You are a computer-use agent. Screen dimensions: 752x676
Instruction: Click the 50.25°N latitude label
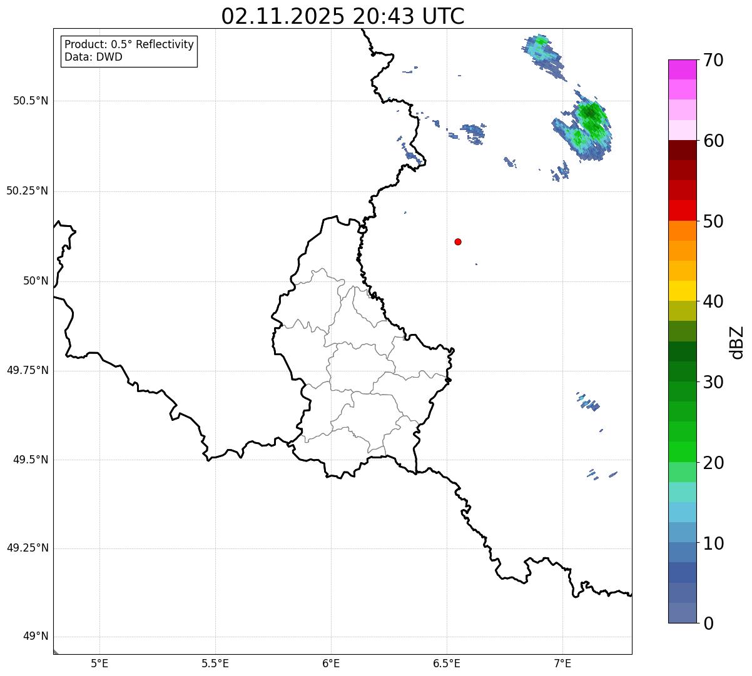pos(27,191)
